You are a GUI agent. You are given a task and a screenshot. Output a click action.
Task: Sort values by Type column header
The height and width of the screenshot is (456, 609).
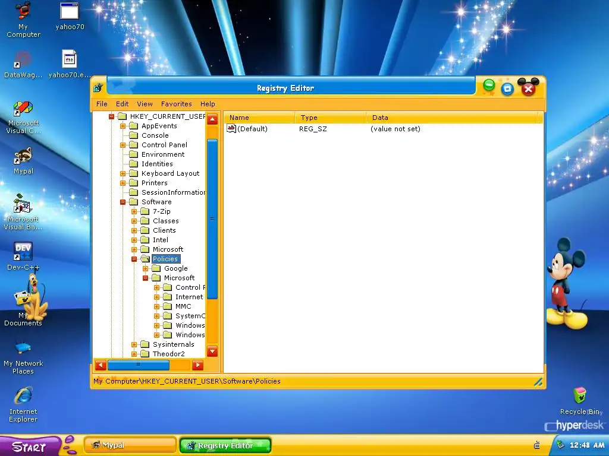click(330, 118)
